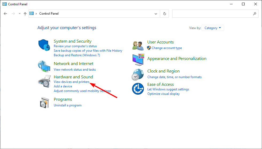
Task: Open the Network and Internet globe icon
Action: click(x=44, y=66)
